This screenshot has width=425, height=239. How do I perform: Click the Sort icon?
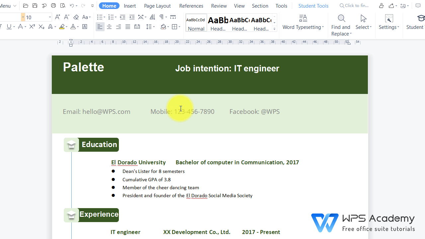click(x=152, y=17)
